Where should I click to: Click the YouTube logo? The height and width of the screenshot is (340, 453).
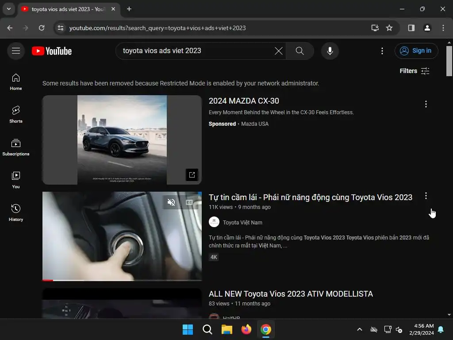pos(52,51)
